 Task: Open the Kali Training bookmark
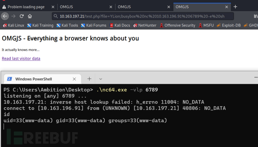click(40, 25)
